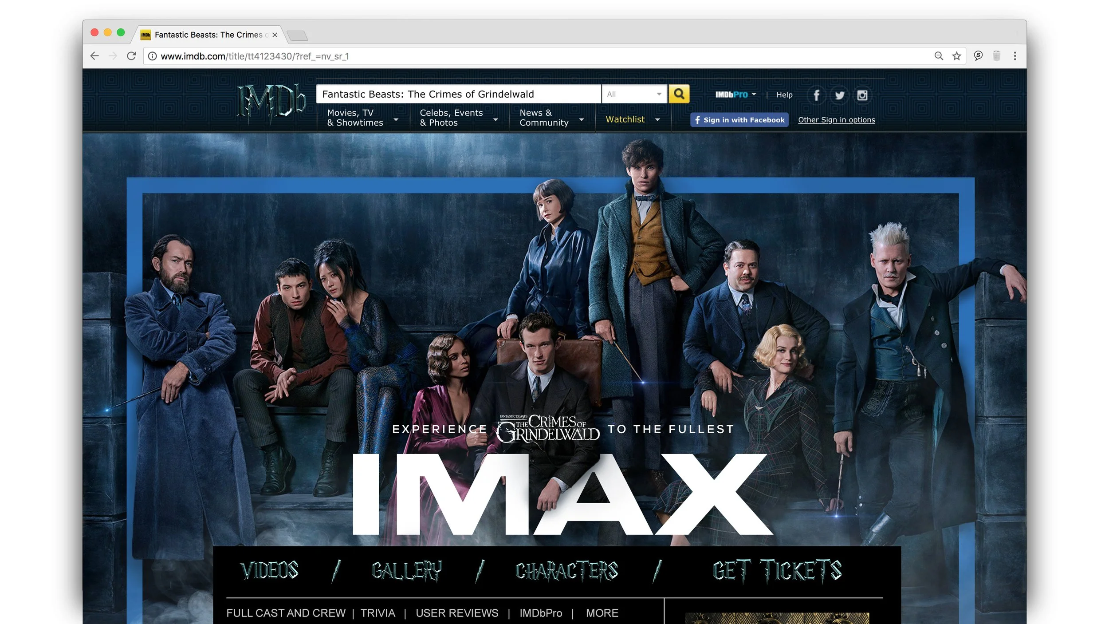Click the site info icon in address bar
Viewport: 1109px width, 624px height.
(152, 56)
